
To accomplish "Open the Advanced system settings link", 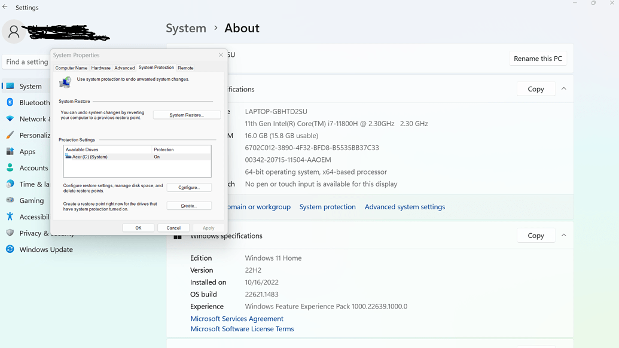I will [404, 207].
